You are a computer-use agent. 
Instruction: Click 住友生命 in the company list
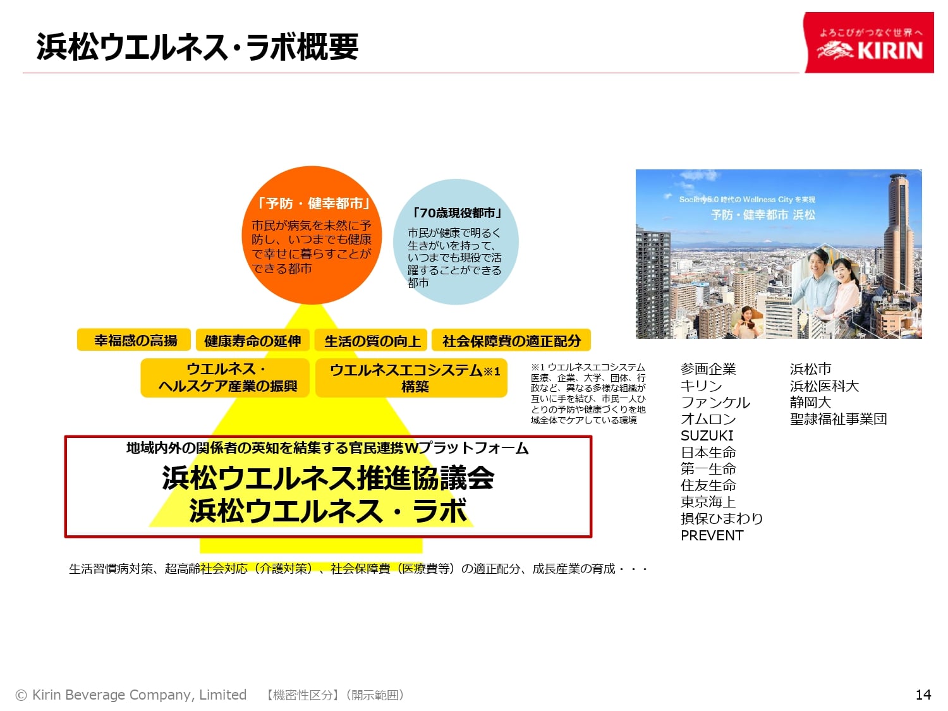(708, 485)
